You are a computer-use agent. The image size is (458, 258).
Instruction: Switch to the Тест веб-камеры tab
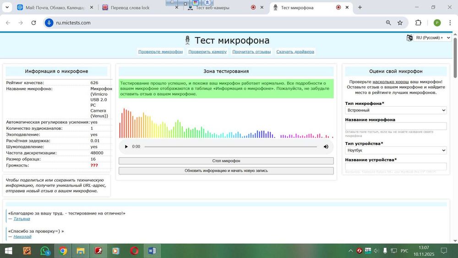click(x=213, y=8)
